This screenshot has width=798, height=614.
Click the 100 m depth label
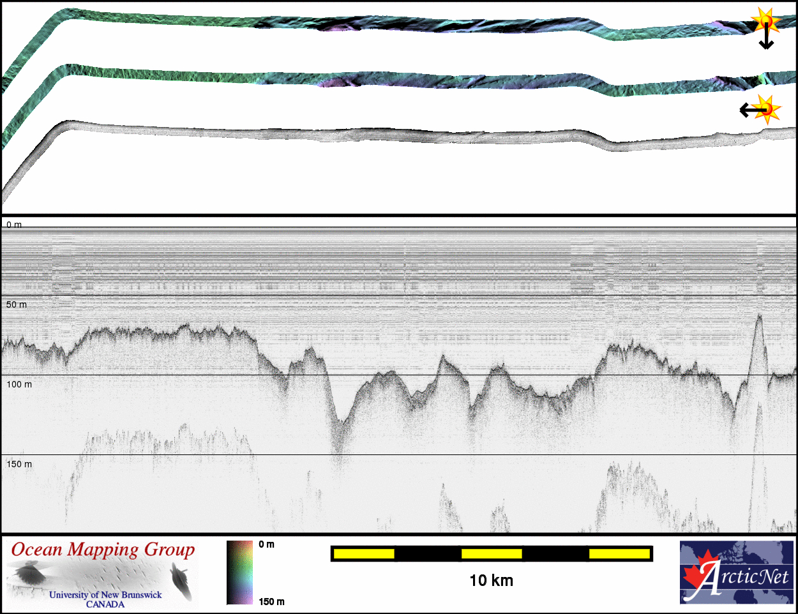pyautogui.click(x=19, y=384)
